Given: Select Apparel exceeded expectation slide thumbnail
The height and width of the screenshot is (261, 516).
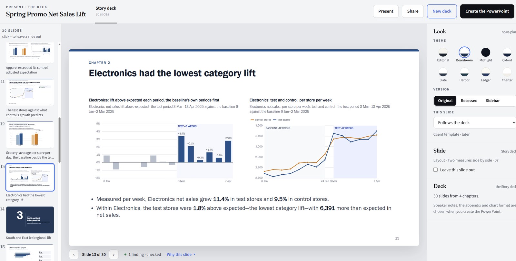Looking at the screenshot, I should (30, 53).
